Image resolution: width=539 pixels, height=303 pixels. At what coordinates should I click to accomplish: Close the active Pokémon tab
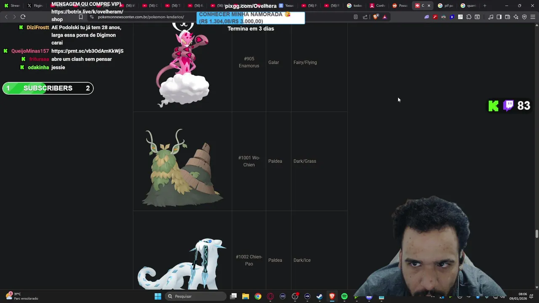[x=429, y=5]
